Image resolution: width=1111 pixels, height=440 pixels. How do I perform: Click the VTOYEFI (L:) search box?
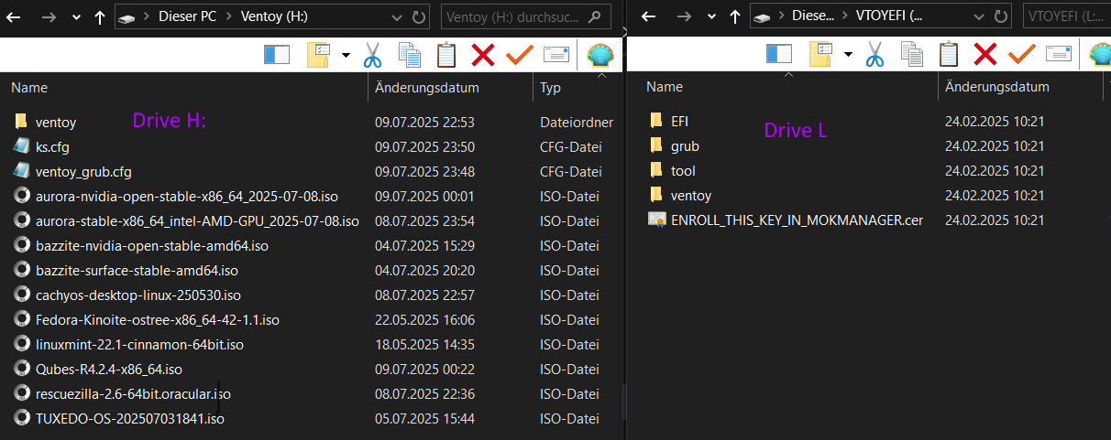coord(1066,16)
